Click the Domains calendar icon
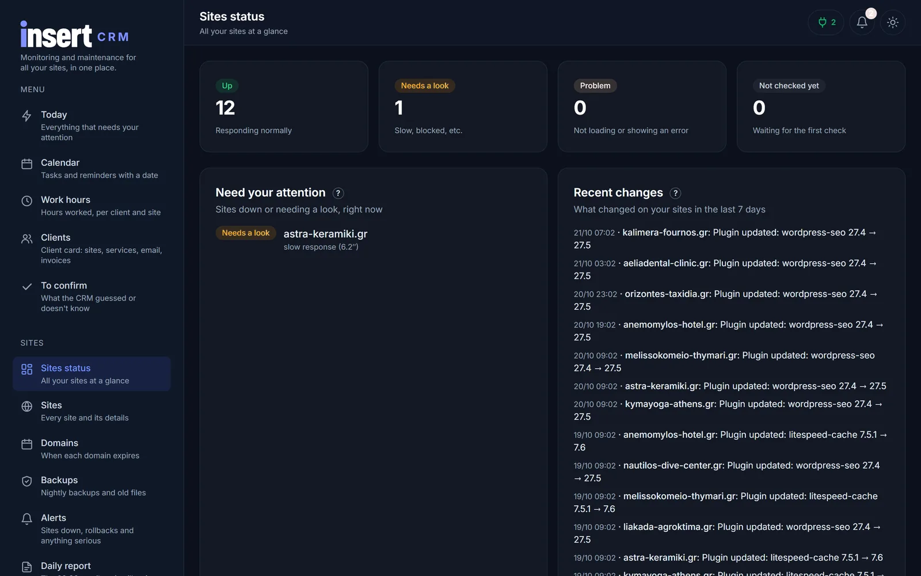Image resolution: width=921 pixels, height=576 pixels. pyautogui.click(x=26, y=444)
